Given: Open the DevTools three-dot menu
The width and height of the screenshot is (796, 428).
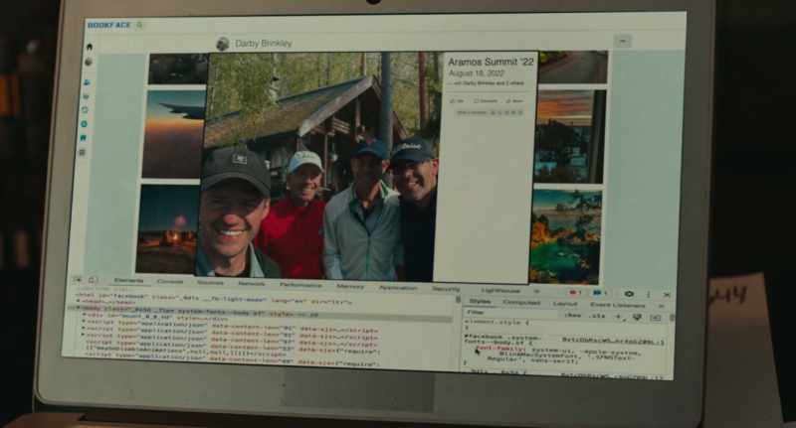Looking at the screenshot, I should click(x=649, y=294).
